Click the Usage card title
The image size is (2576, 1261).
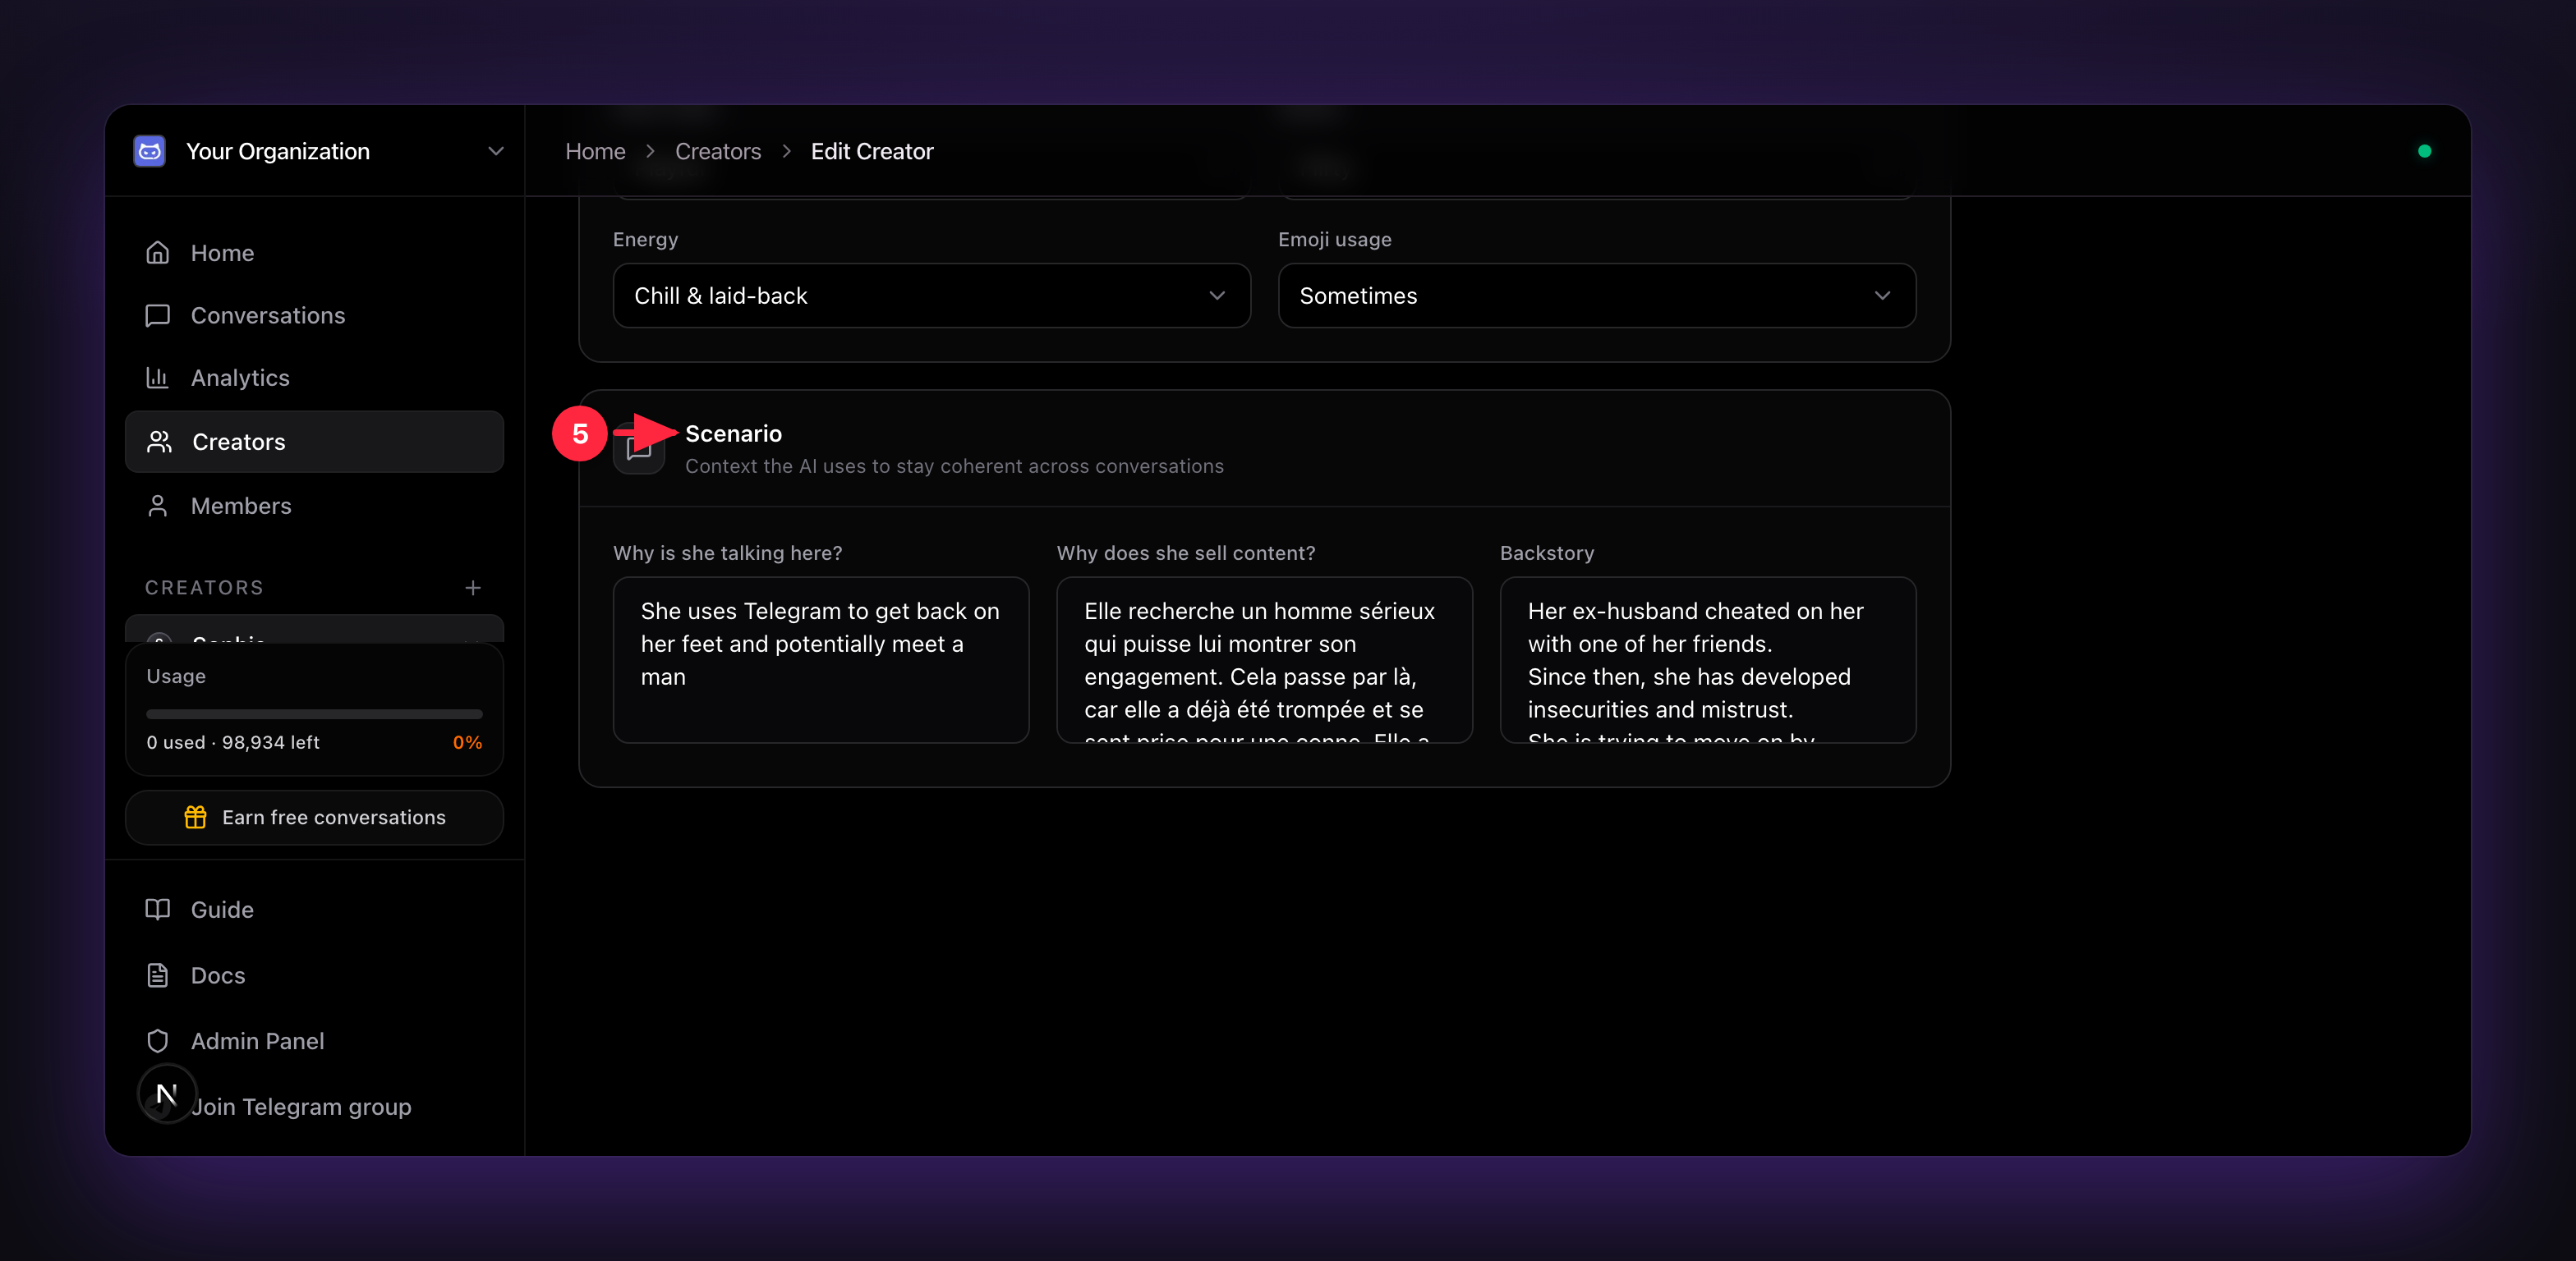coord(176,676)
